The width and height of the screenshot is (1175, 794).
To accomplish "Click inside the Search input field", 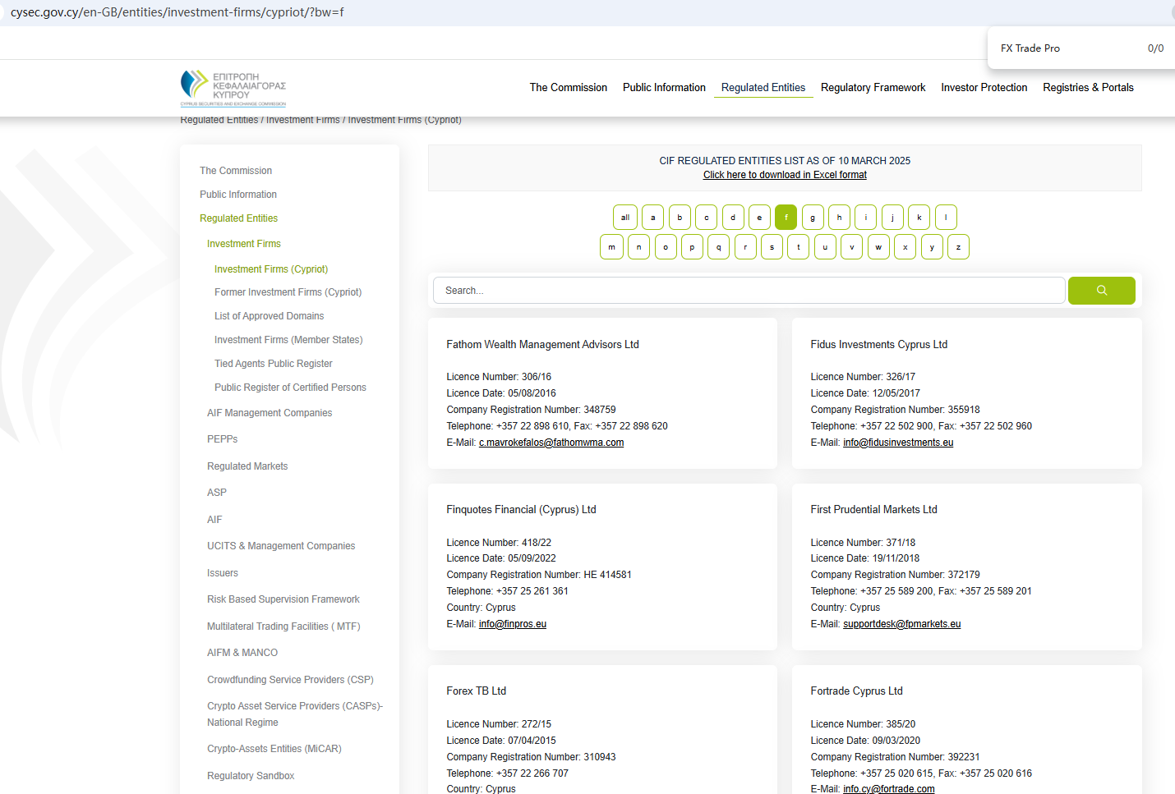I will coord(748,291).
